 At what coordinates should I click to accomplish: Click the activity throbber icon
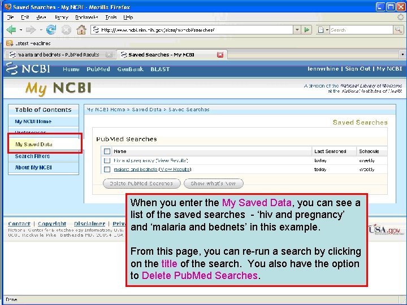pyautogui.click(x=401, y=18)
